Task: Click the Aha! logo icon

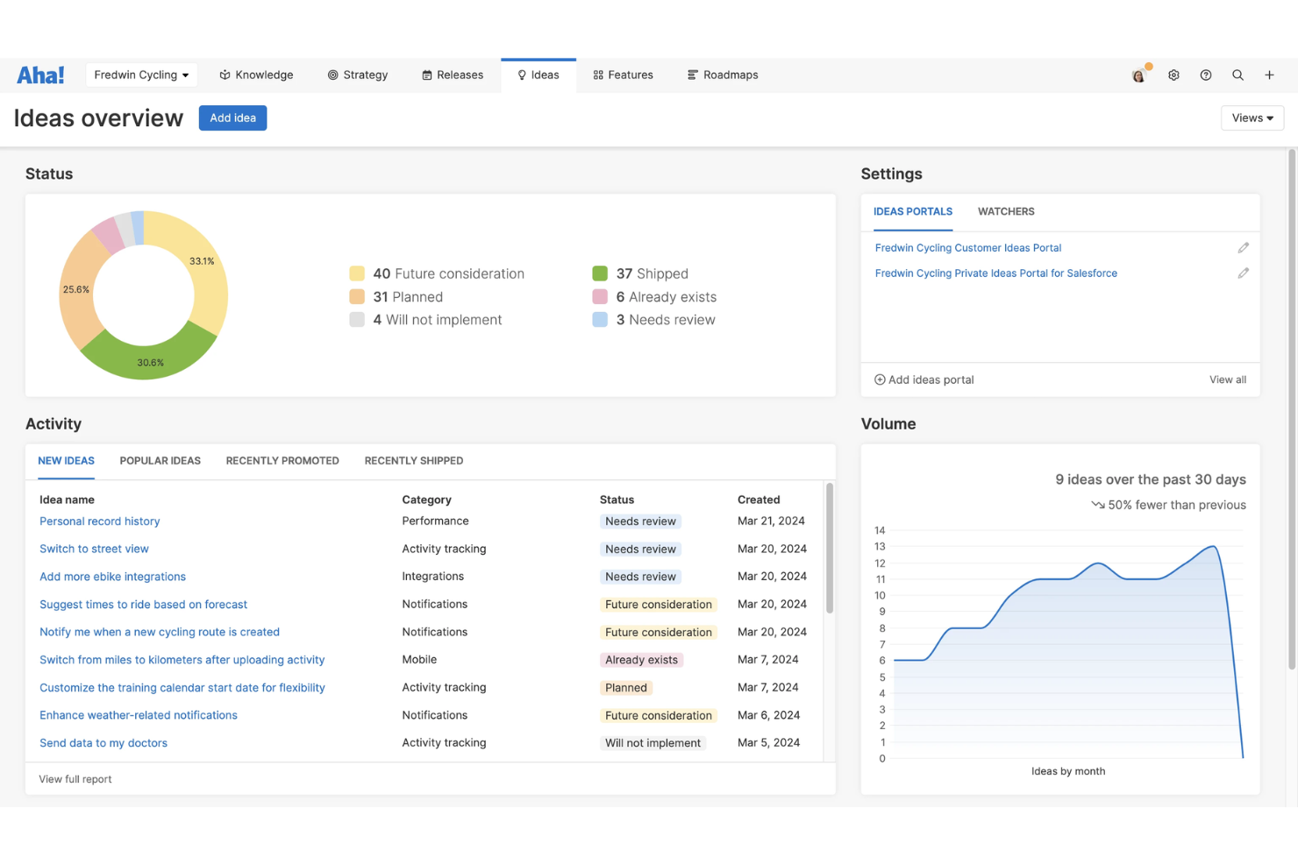Action: pyautogui.click(x=40, y=75)
